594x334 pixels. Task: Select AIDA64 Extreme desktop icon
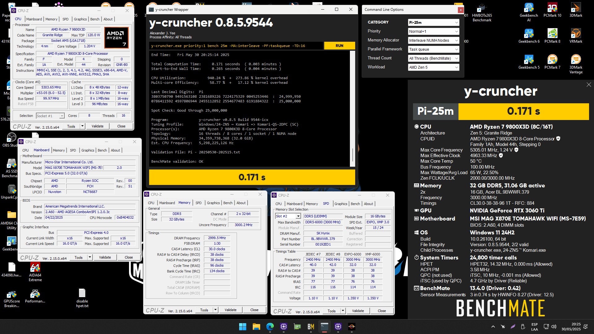(x=35, y=272)
